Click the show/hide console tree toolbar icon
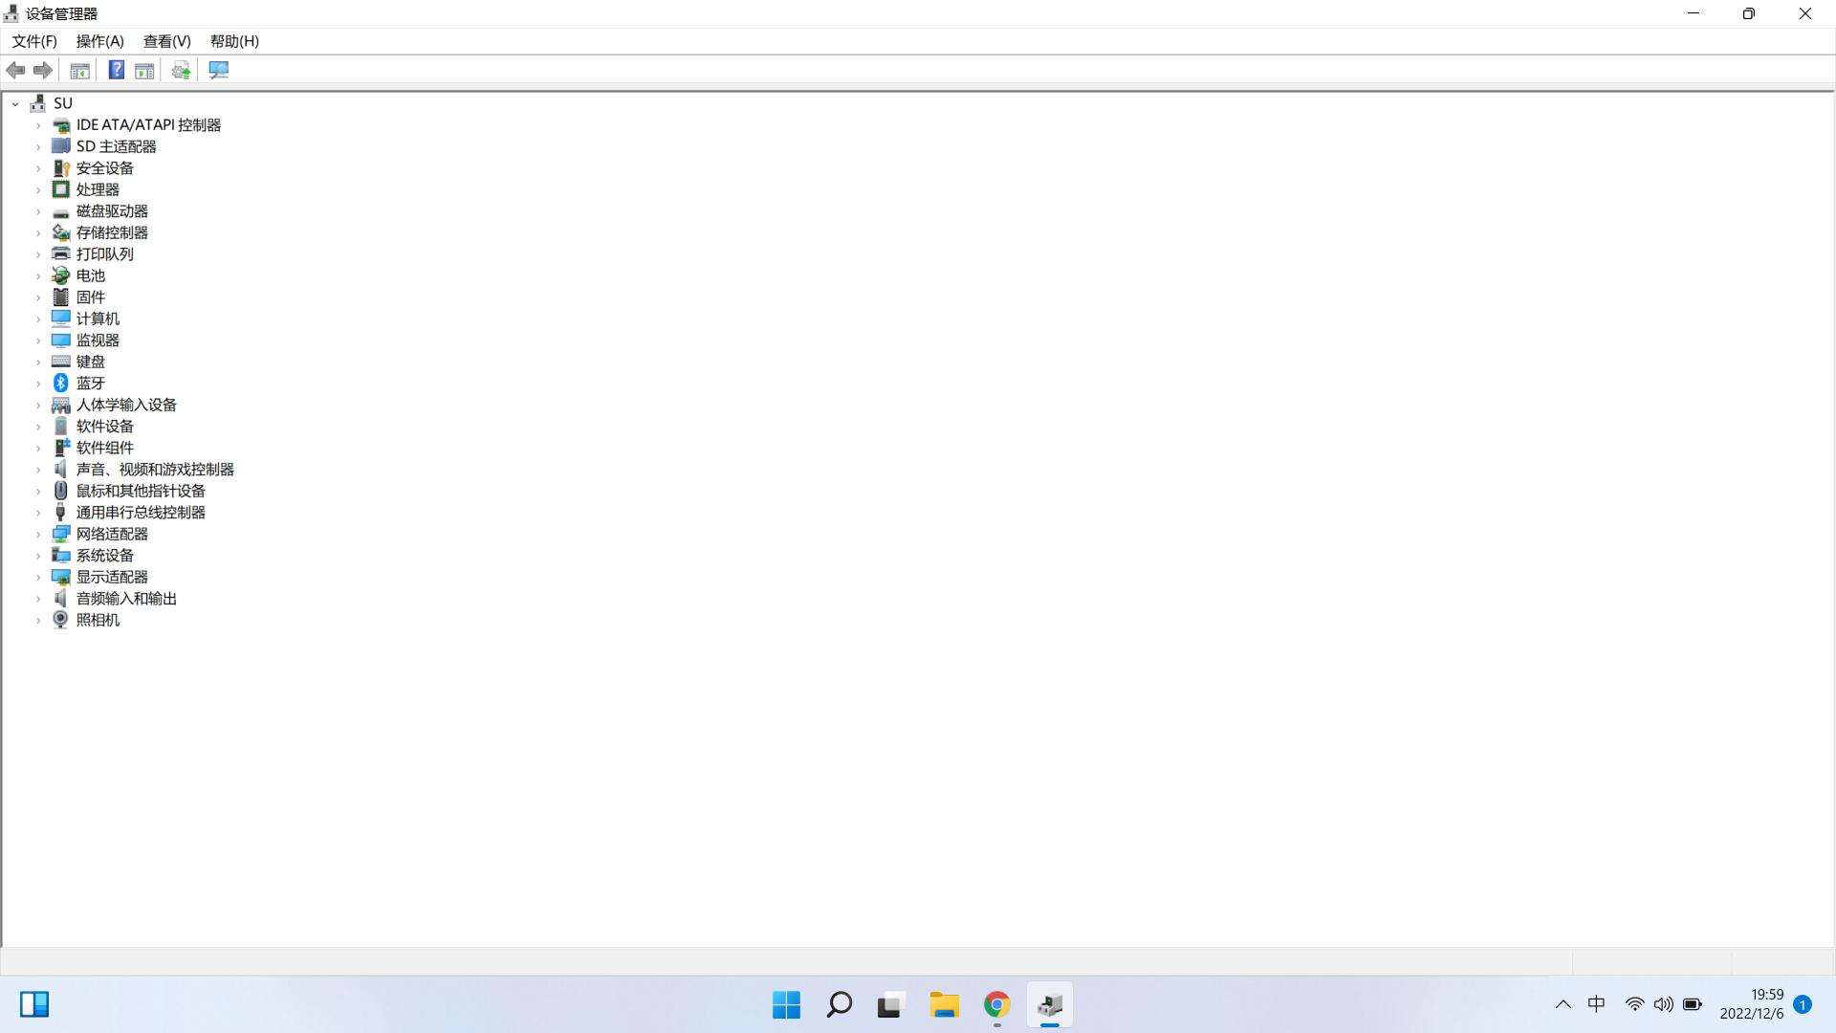 [80, 70]
